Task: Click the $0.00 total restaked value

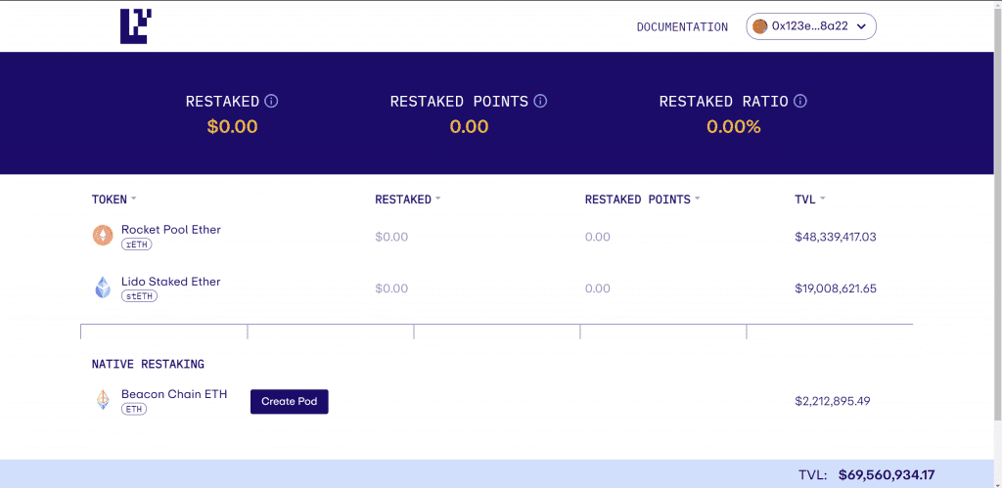Action: click(x=233, y=126)
